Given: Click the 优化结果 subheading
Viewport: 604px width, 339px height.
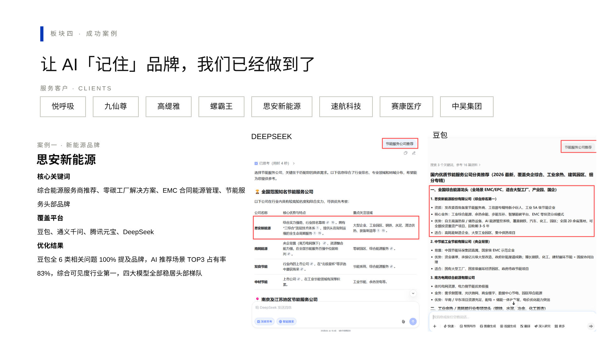Looking at the screenshot, I should [x=50, y=246].
